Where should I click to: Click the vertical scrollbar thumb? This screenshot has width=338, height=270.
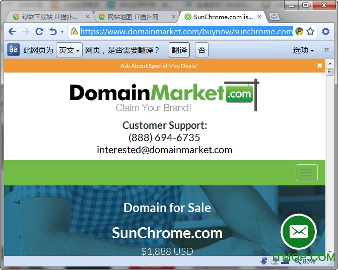coord(330,72)
